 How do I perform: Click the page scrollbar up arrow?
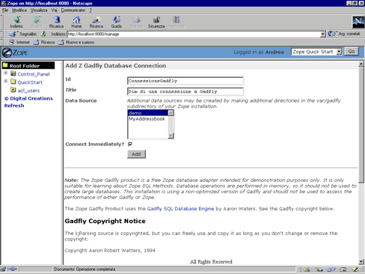coord(361,64)
